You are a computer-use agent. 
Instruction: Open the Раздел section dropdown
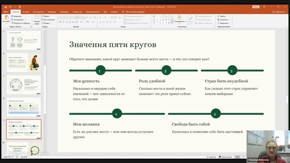coord(46,23)
